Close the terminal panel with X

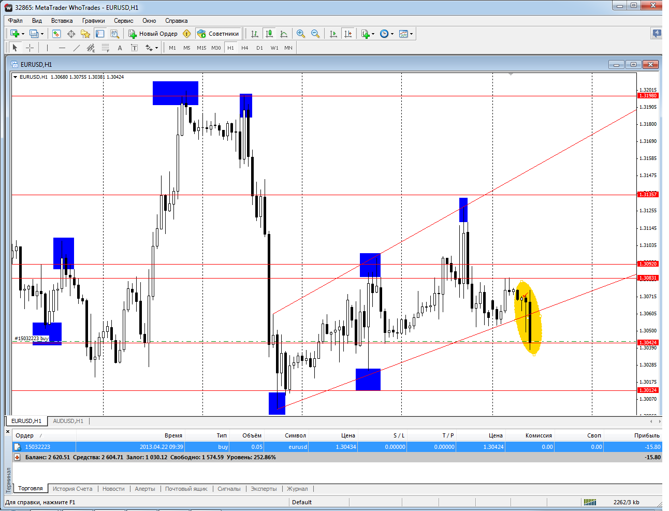click(x=8, y=431)
